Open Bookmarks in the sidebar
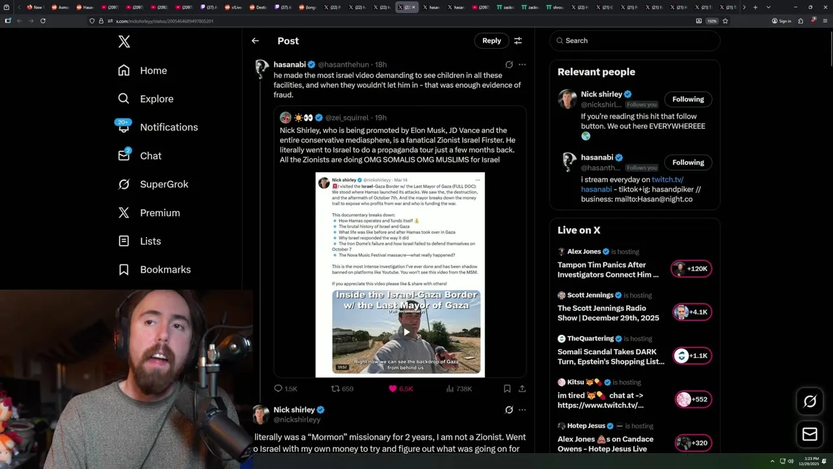The width and height of the screenshot is (833, 469). 154,270
